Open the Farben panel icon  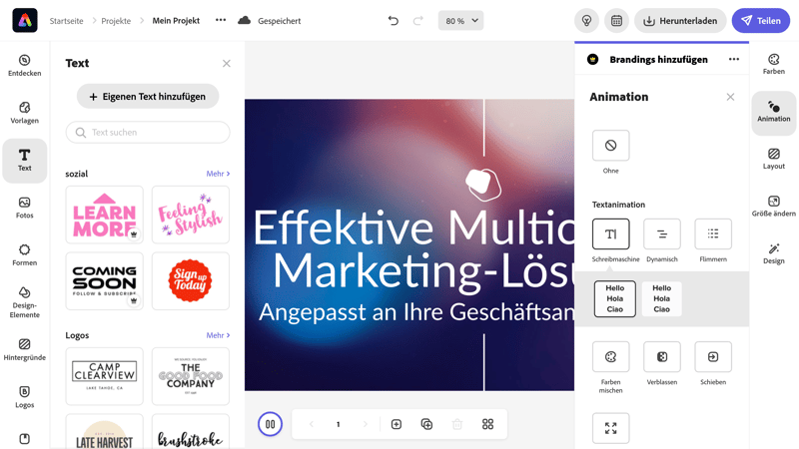773,65
